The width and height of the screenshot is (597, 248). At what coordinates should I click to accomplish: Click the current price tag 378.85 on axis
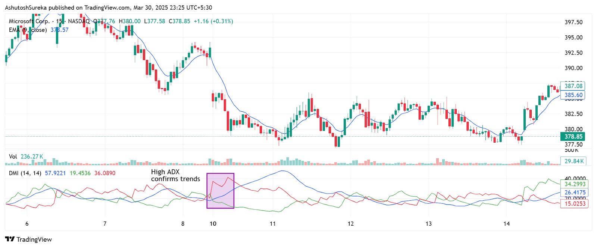pos(573,137)
